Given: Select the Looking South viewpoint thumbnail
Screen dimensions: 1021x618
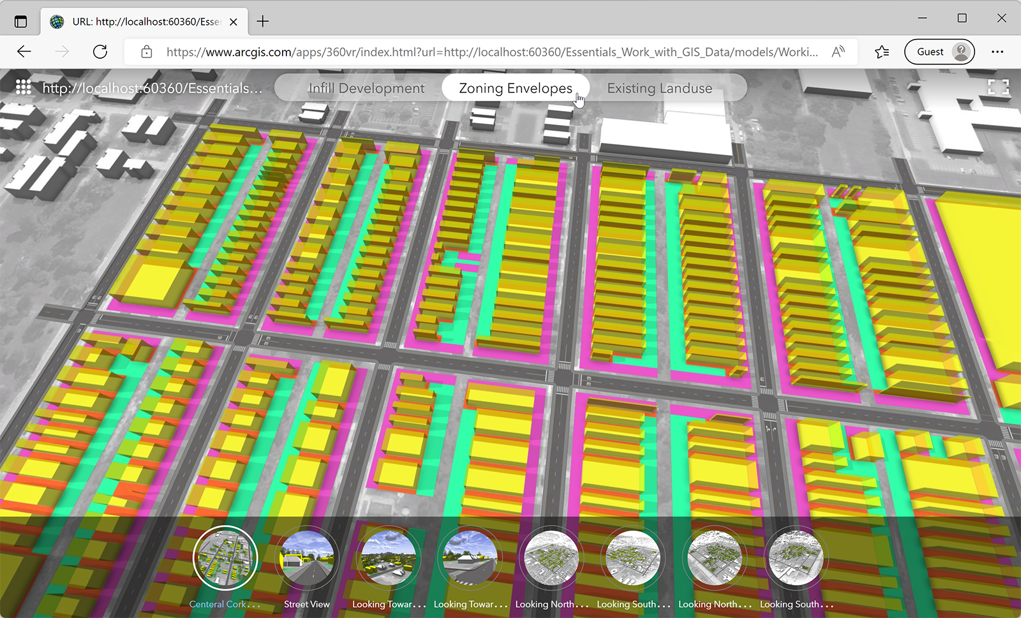Looking at the screenshot, I should (632, 557).
